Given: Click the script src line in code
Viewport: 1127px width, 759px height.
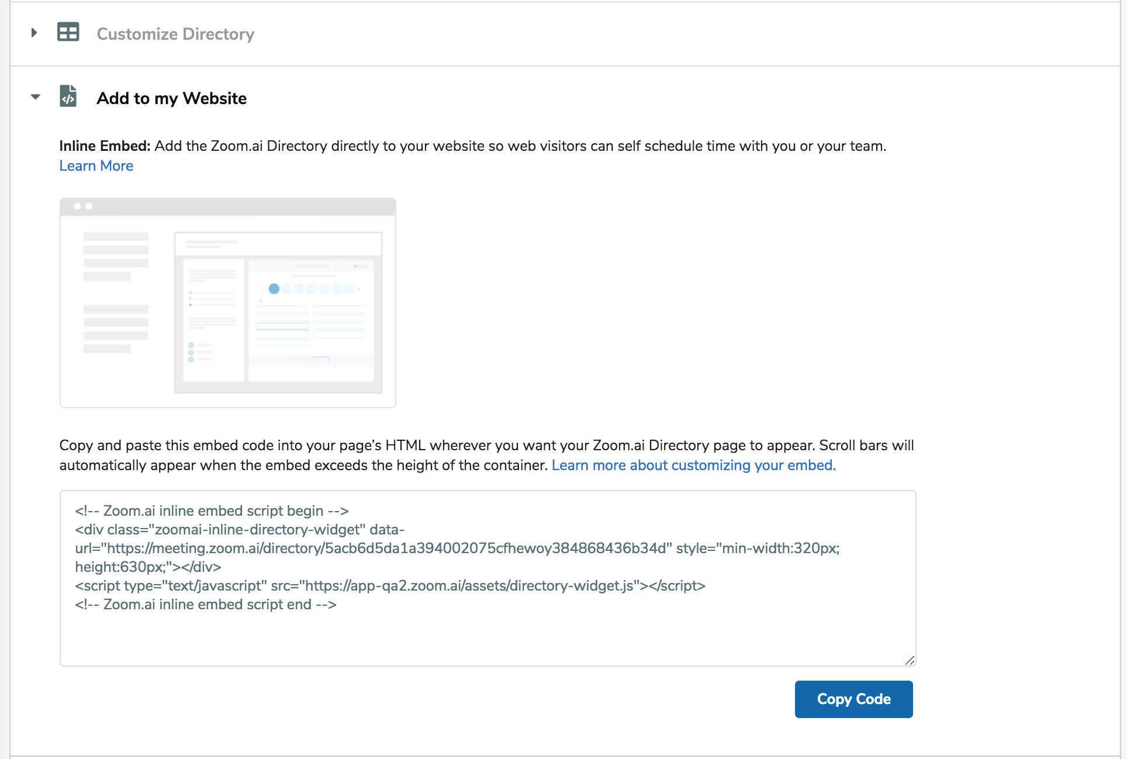Looking at the screenshot, I should click(390, 586).
